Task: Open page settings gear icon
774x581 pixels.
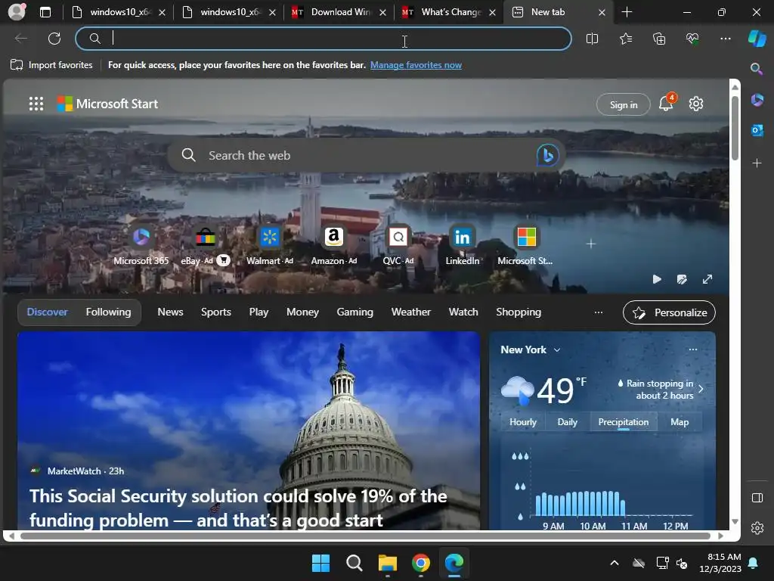Action: [x=696, y=104]
